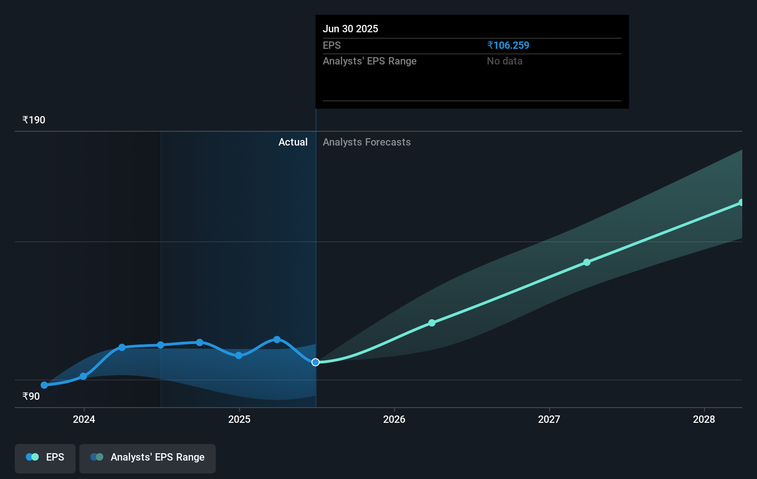This screenshot has width=757, height=479.
Task: Select the 2027 forecast data point
Action: (x=587, y=263)
